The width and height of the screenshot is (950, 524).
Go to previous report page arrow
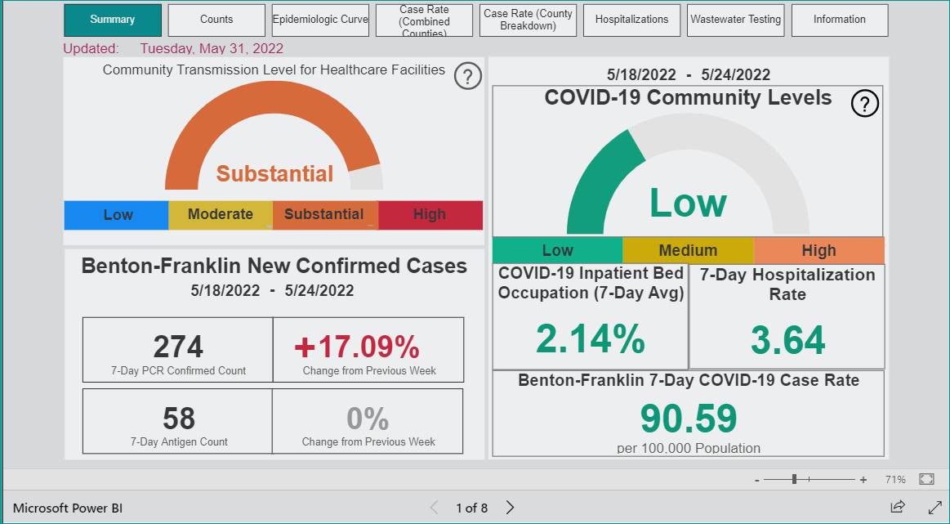tap(434, 508)
